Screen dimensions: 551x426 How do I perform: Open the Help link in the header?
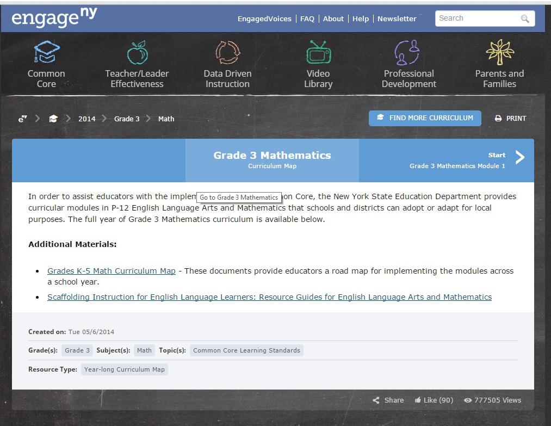[x=361, y=18]
